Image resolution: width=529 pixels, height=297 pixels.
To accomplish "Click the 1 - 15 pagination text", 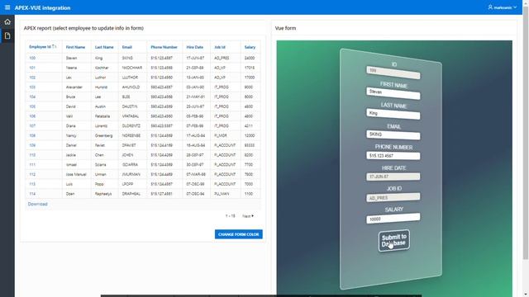I will (231, 216).
